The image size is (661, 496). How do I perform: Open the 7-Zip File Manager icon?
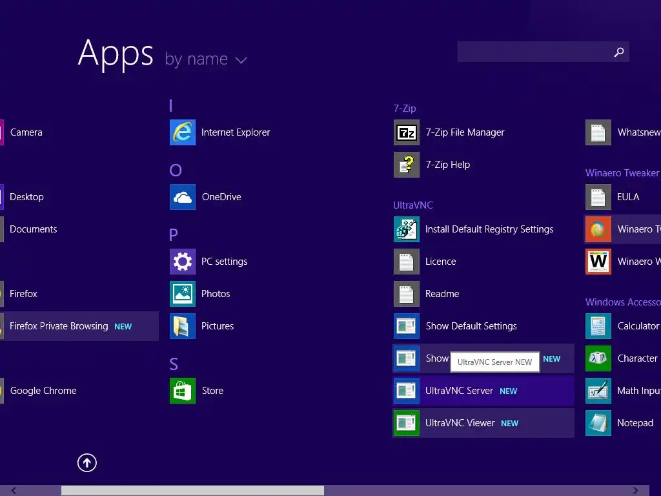[x=407, y=132]
